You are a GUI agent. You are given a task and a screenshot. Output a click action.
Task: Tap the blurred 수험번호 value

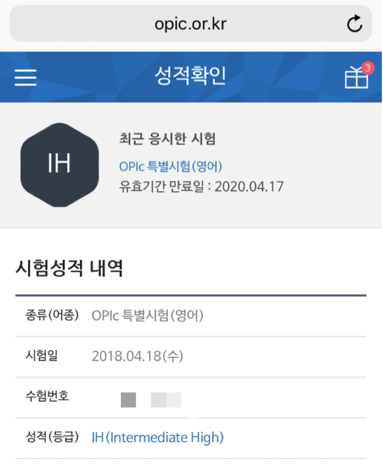[x=151, y=400]
